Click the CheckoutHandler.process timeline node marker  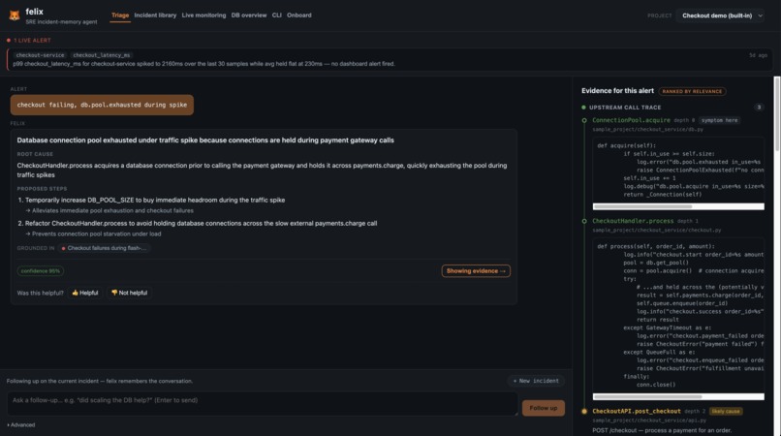click(584, 221)
